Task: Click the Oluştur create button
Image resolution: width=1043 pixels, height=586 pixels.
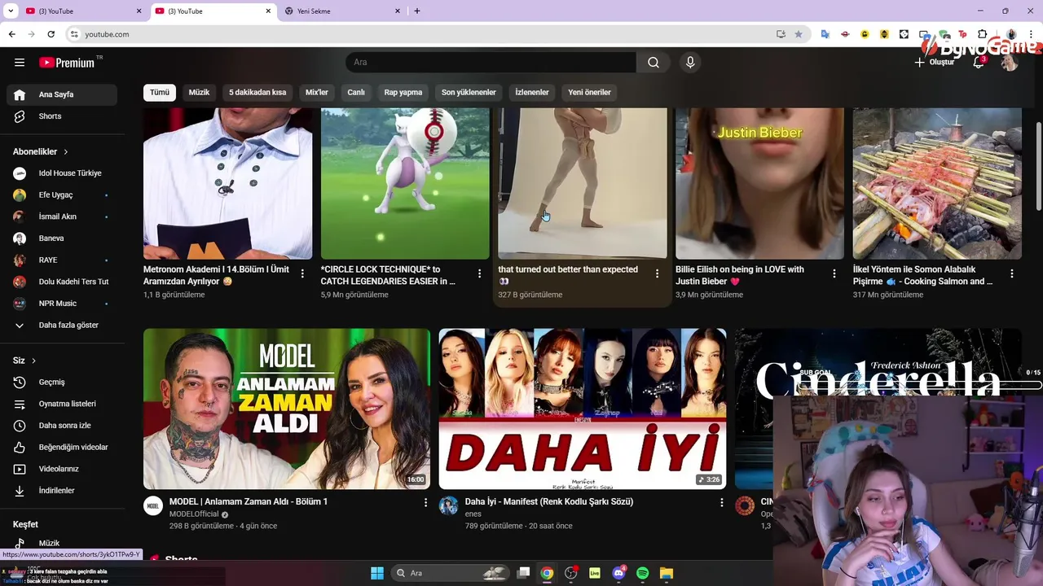Action: [x=934, y=63]
